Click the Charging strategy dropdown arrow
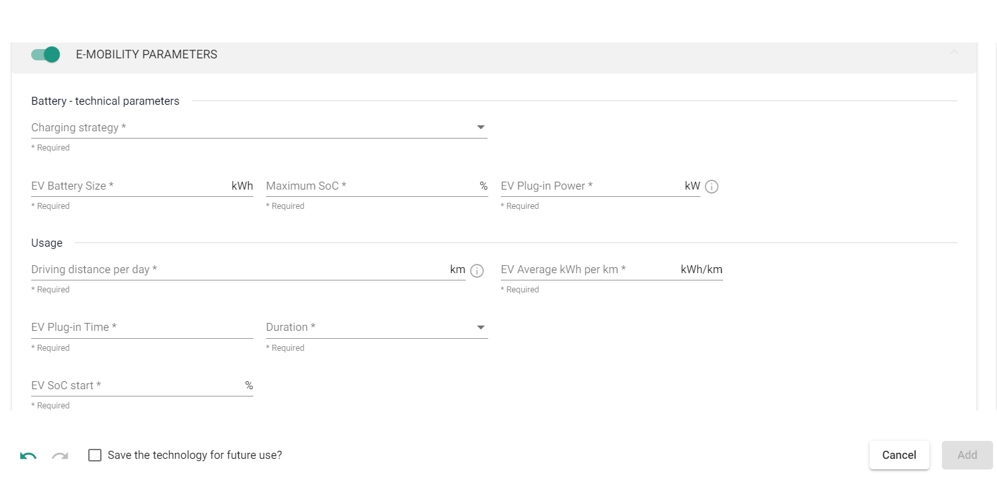997x484 pixels. click(481, 127)
